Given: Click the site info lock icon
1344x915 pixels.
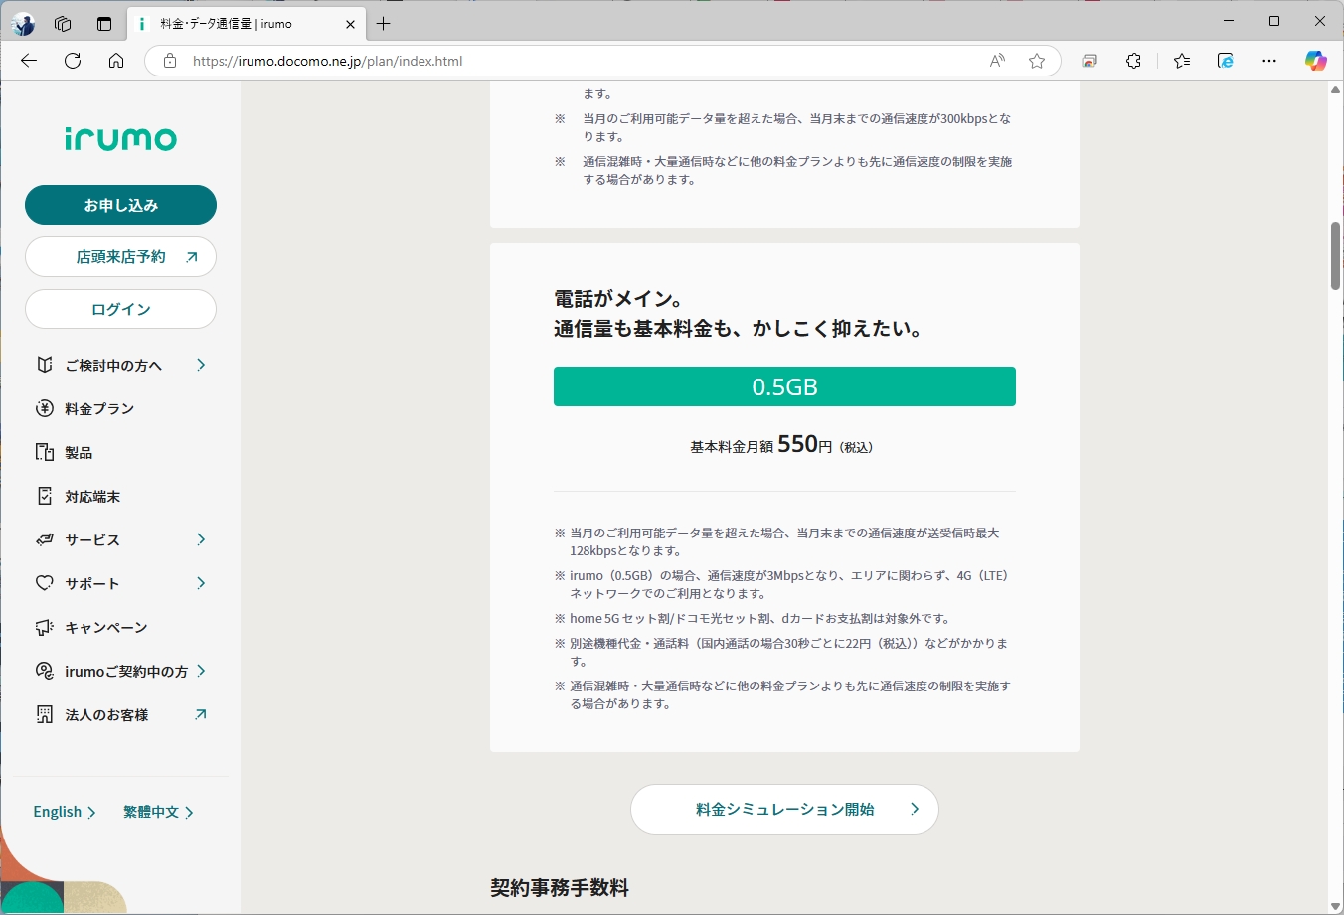Looking at the screenshot, I should (x=170, y=61).
